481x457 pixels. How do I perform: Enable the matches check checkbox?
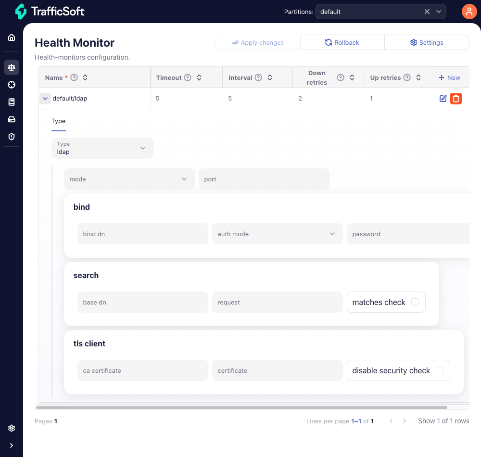click(415, 302)
